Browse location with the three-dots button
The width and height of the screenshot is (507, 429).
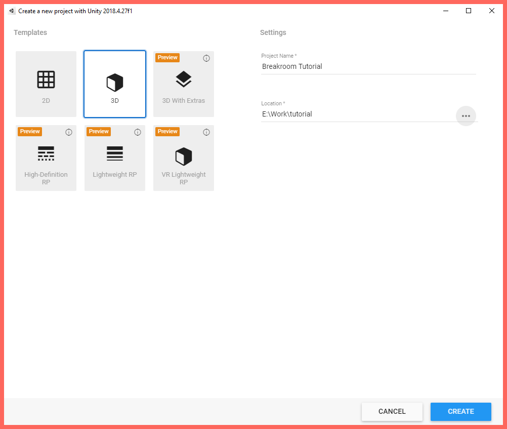pyautogui.click(x=466, y=116)
